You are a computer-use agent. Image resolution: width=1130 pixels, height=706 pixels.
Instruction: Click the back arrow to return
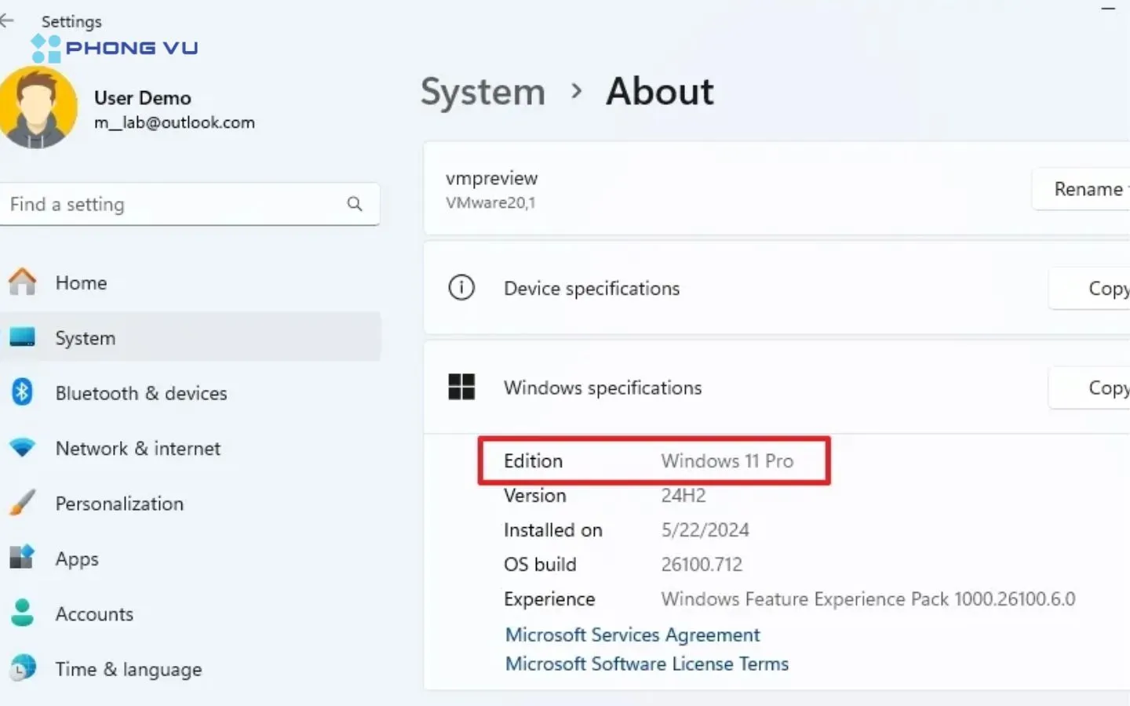pos(8,21)
